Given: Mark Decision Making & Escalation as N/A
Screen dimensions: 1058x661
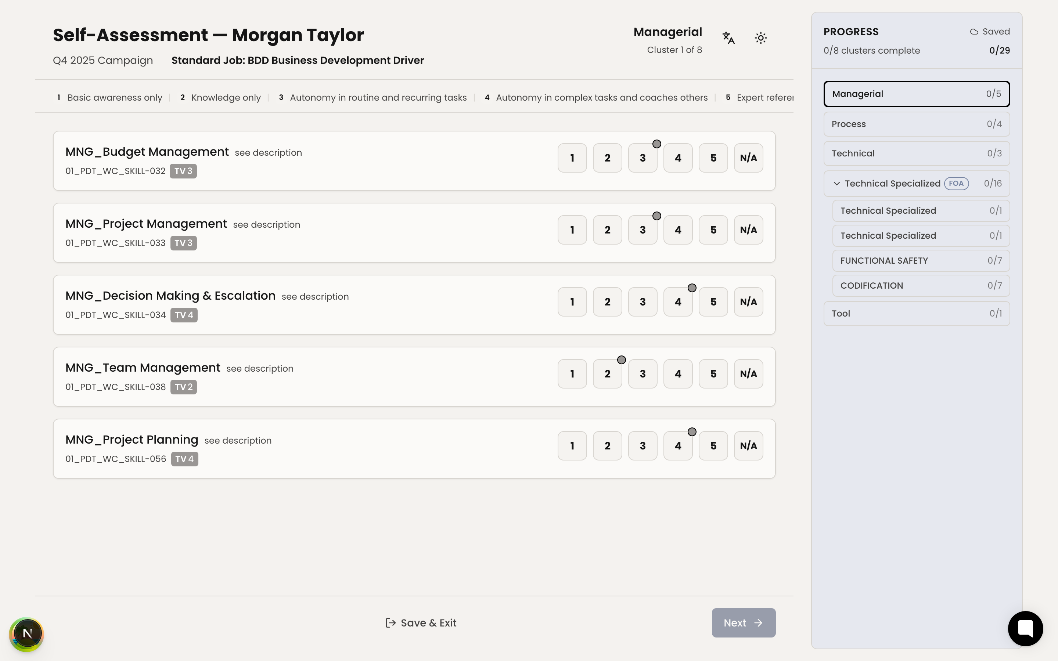Looking at the screenshot, I should click(748, 301).
